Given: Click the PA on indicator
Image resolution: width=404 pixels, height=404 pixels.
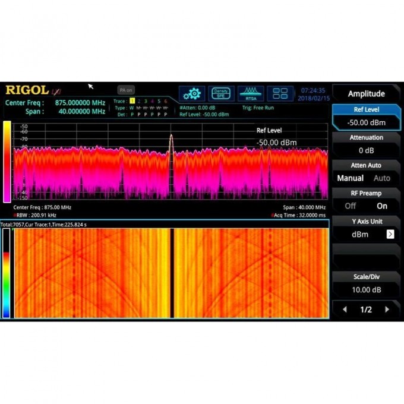Looking at the screenshot, I should point(125,90).
